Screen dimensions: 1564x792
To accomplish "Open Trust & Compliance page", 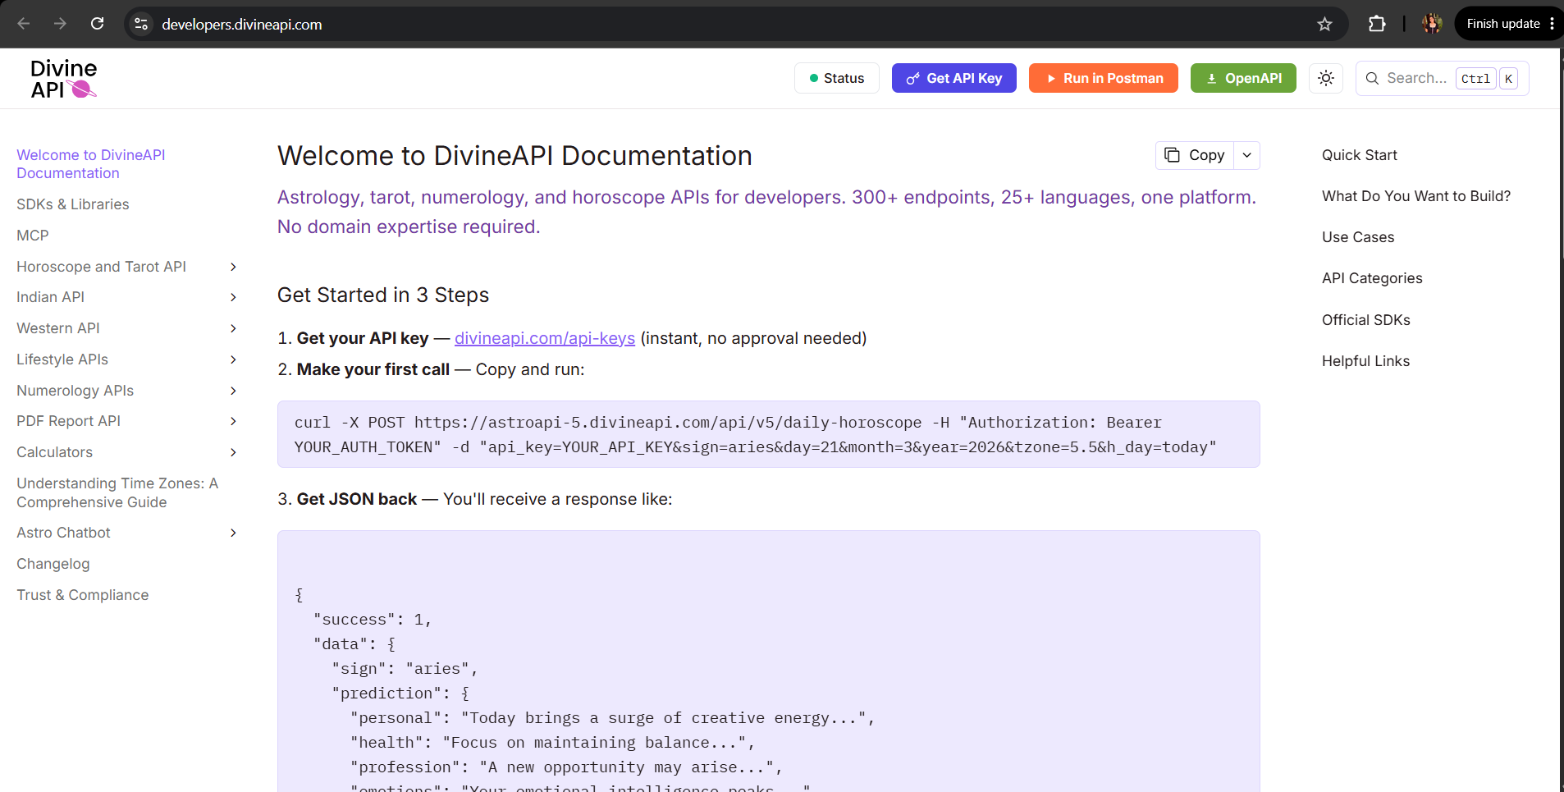I will click(83, 595).
